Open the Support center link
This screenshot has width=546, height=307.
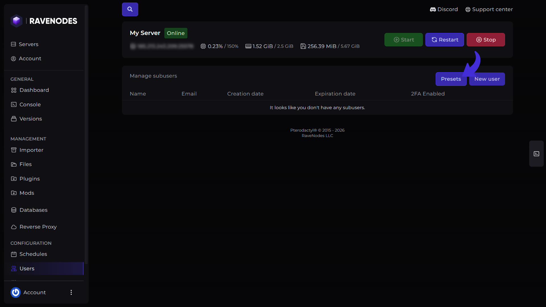click(489, 9)
